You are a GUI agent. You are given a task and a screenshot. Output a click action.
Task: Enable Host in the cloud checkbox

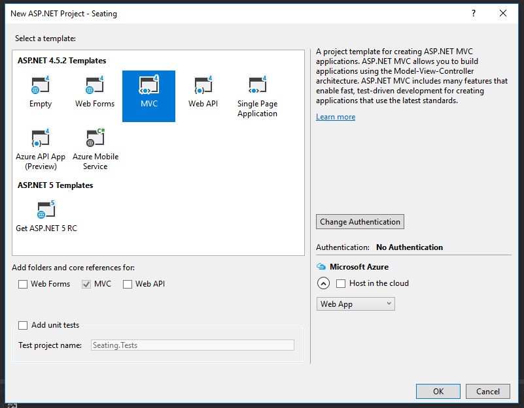[341, 283]
